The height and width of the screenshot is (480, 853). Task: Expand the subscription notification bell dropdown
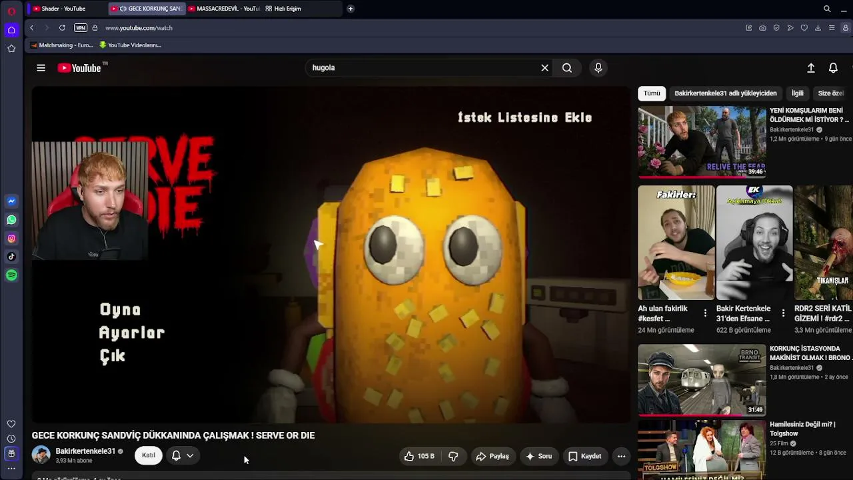point(183,455)
